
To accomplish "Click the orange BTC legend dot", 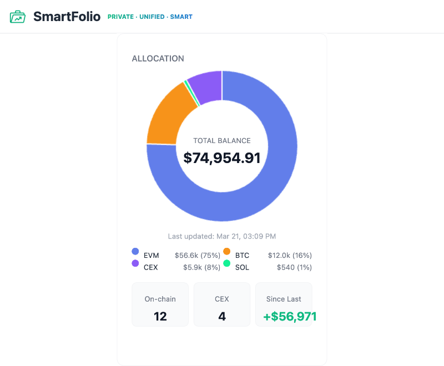I will [226, 252].
